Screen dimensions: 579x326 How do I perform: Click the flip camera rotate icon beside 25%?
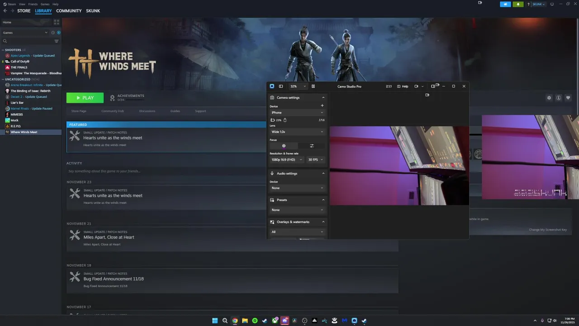[272, 120]
